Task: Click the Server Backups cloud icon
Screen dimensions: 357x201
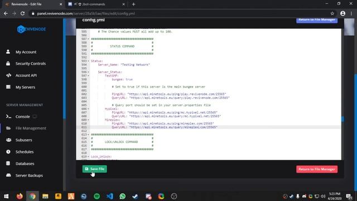Action: [x=8, y=175]
